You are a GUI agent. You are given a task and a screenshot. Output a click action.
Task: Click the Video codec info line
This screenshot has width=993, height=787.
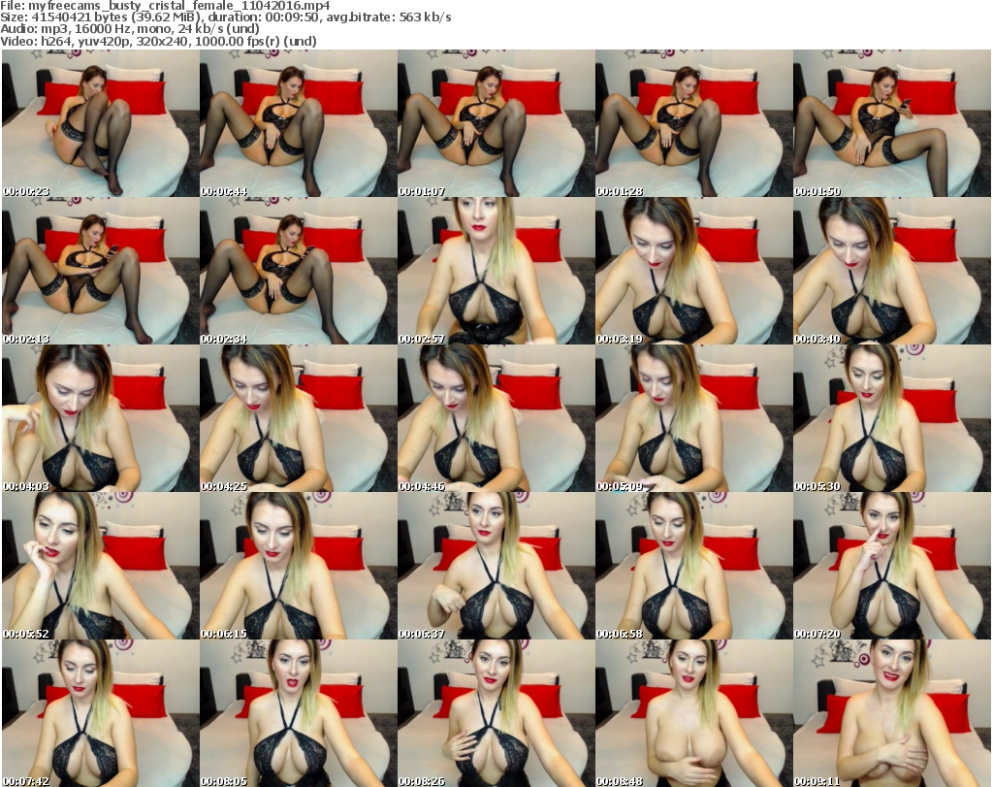coord(159,42)
